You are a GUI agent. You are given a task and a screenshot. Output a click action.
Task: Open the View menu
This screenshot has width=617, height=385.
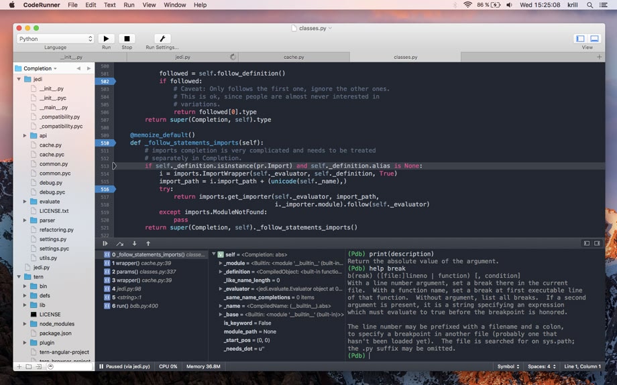tap(149, 5)
